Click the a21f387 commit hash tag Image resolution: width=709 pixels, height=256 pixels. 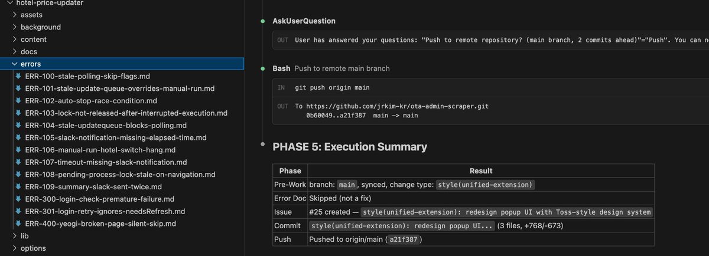coord(404,240)
